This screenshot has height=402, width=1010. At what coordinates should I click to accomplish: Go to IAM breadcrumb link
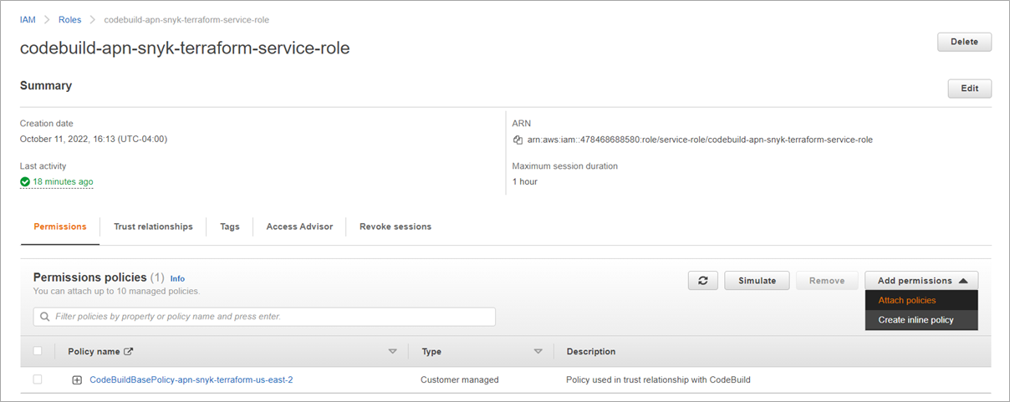(28, 19)
